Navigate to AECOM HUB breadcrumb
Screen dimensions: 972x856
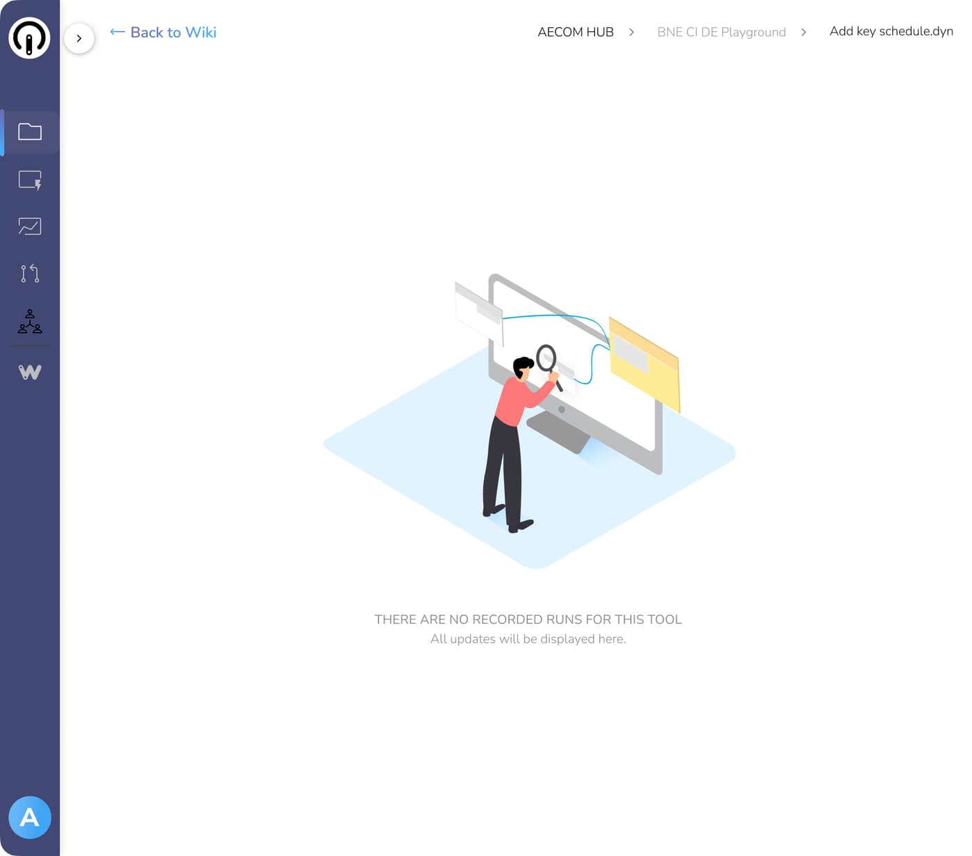pyautogui.click(x=576, y=32)
